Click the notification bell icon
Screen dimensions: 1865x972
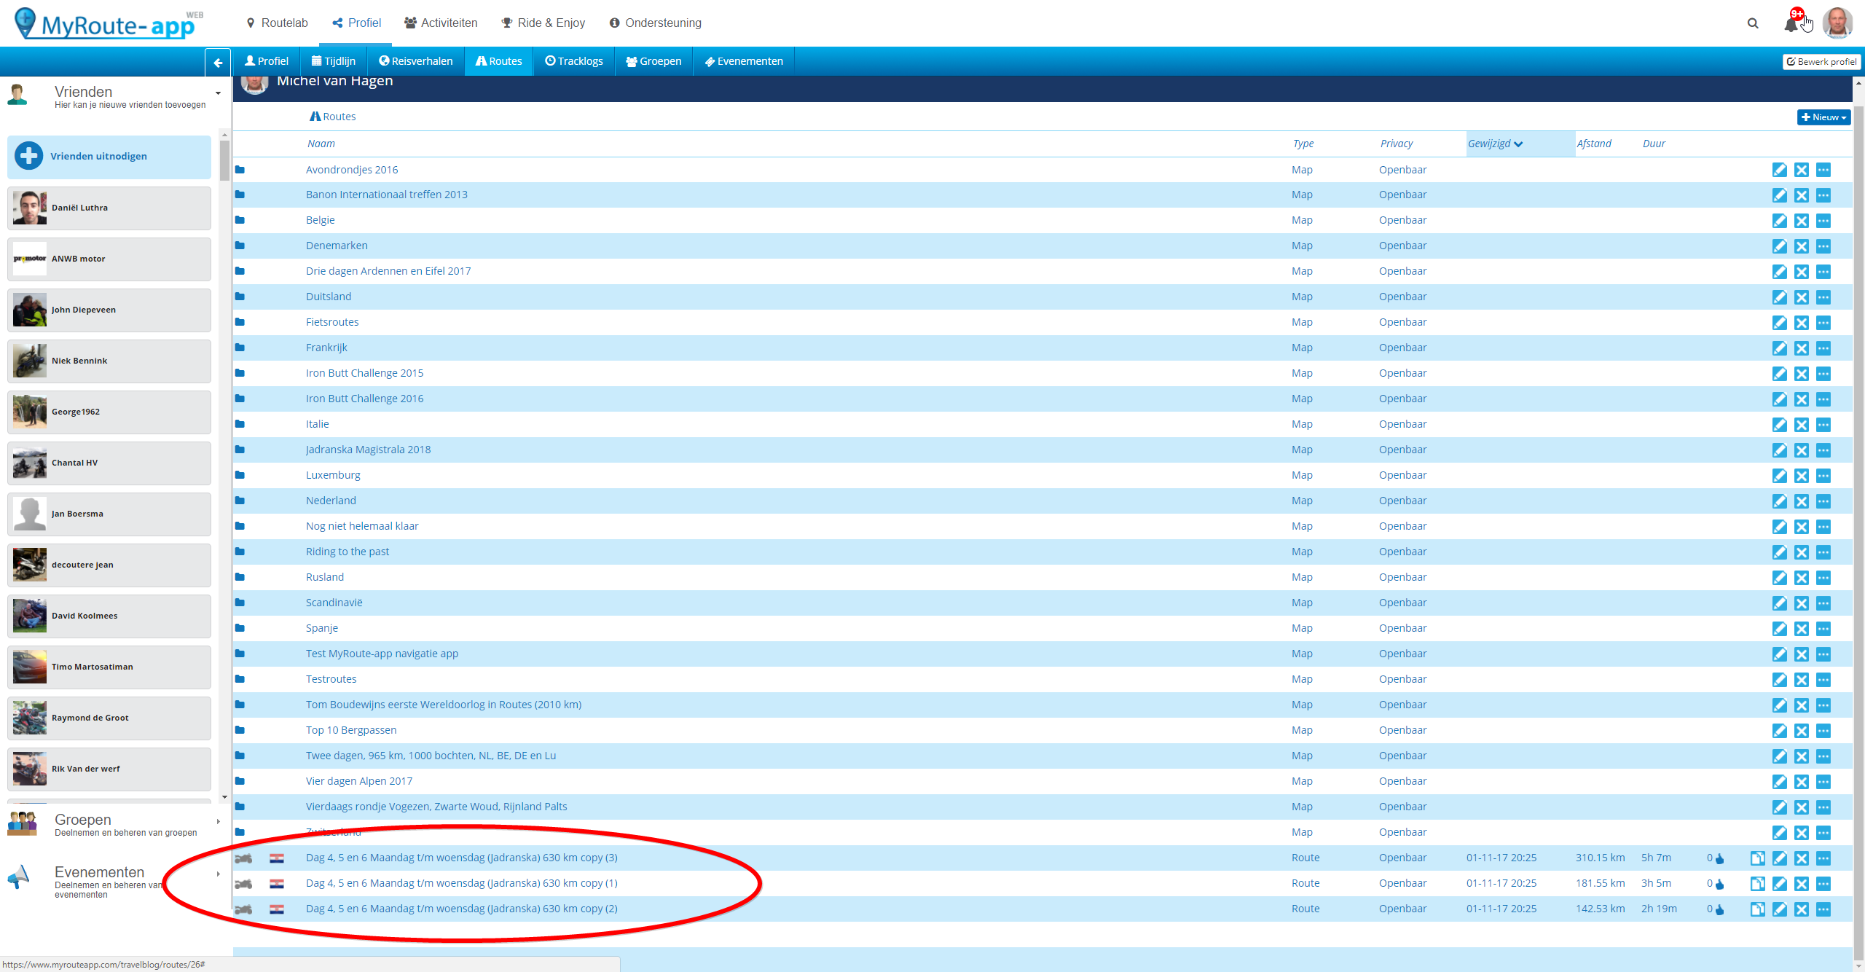[x=1791, y=24]
